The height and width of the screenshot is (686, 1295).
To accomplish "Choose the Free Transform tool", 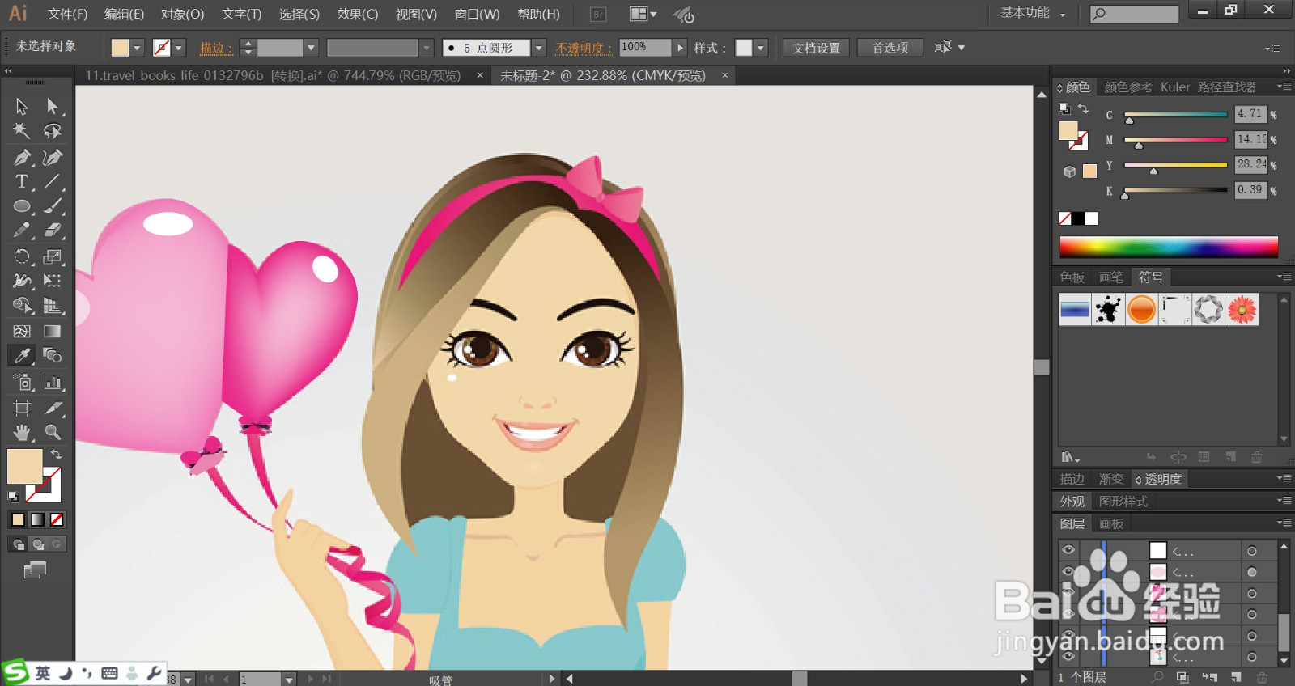I will [x=53, y=281].
